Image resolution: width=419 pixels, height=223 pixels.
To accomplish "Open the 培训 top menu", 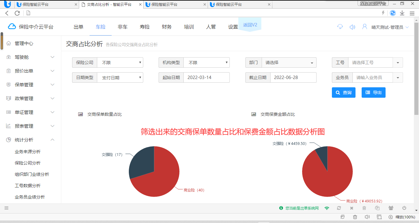I will [x=189, y=27].
